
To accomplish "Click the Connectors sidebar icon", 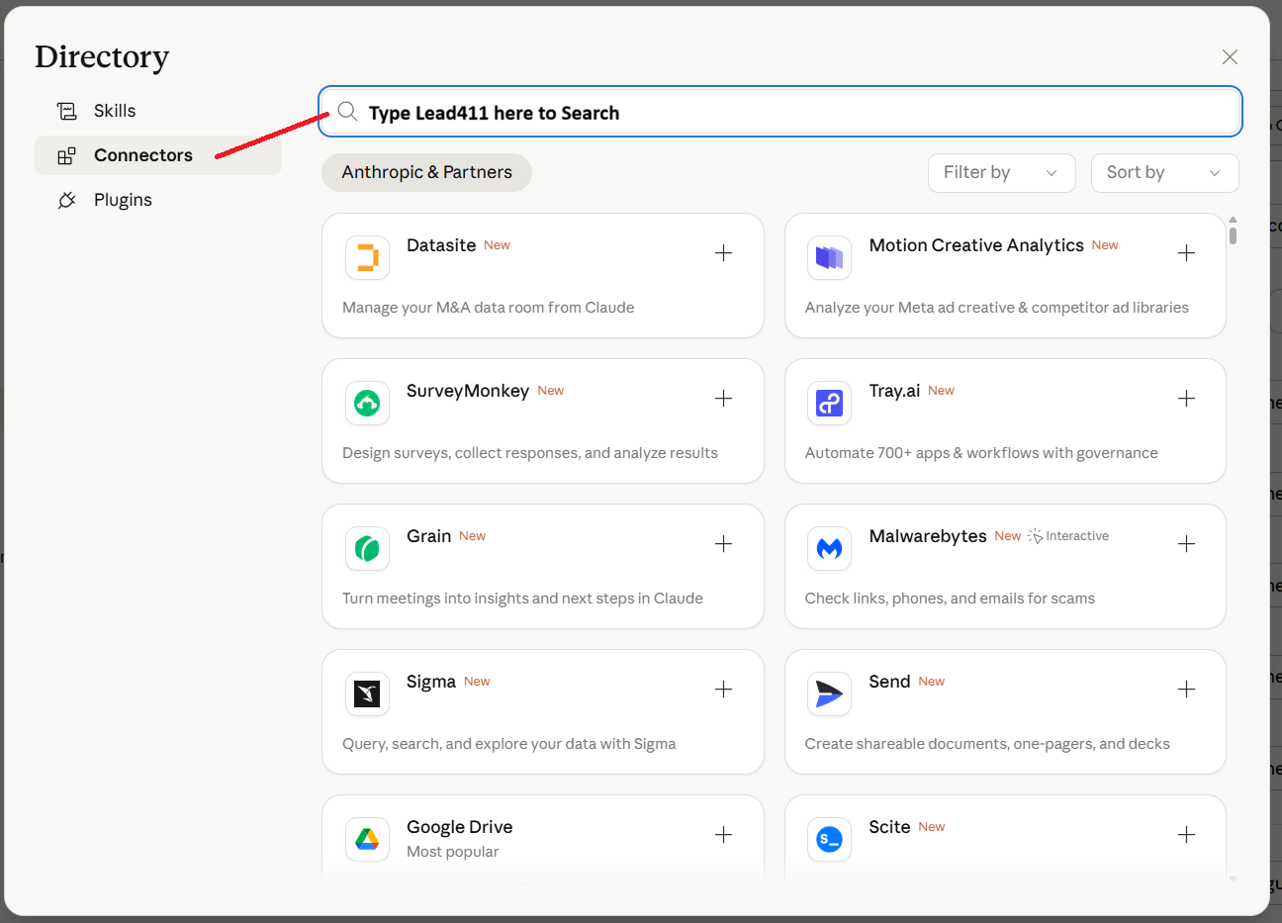I will [x=66, y=155].
